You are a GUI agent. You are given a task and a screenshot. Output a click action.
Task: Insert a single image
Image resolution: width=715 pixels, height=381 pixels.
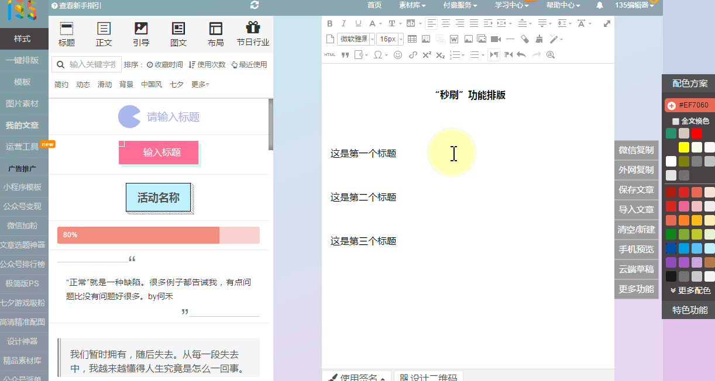point(468,39)
